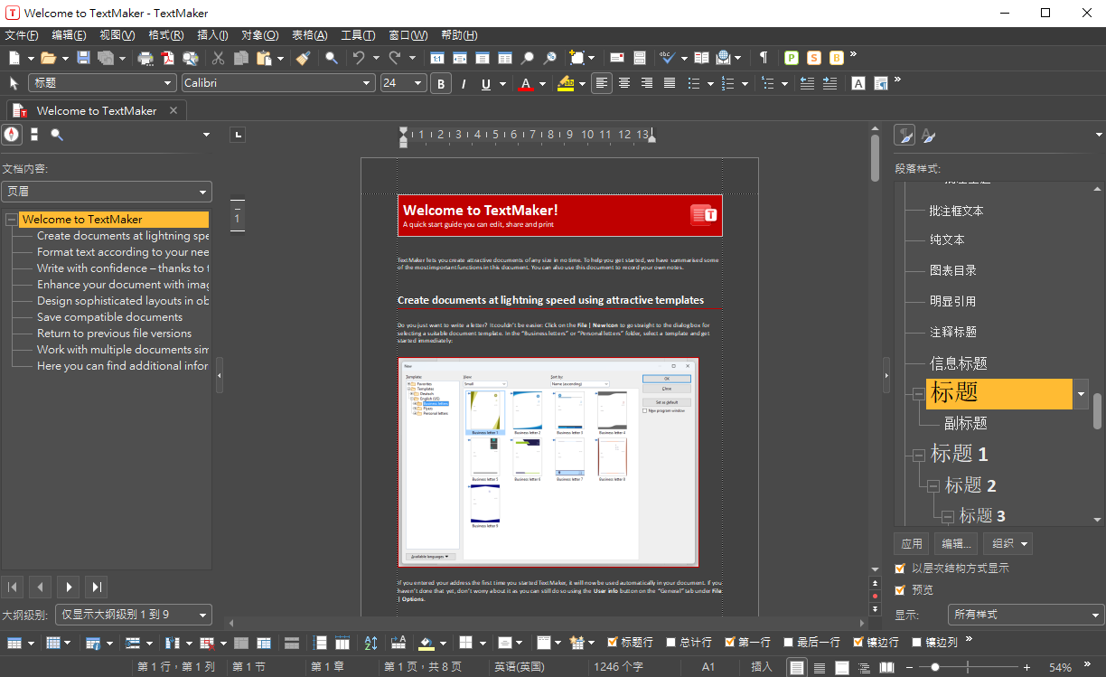
Task: Toggle 镶边行 checkbox
Action: click(859, 643)
